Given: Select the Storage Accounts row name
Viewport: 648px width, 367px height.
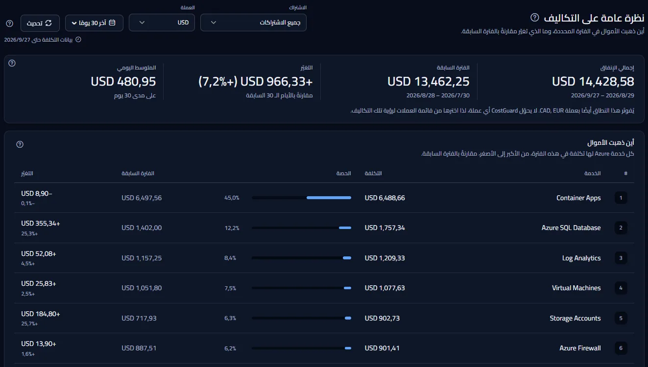Looking at the screenshot, I should click(575, 319).
